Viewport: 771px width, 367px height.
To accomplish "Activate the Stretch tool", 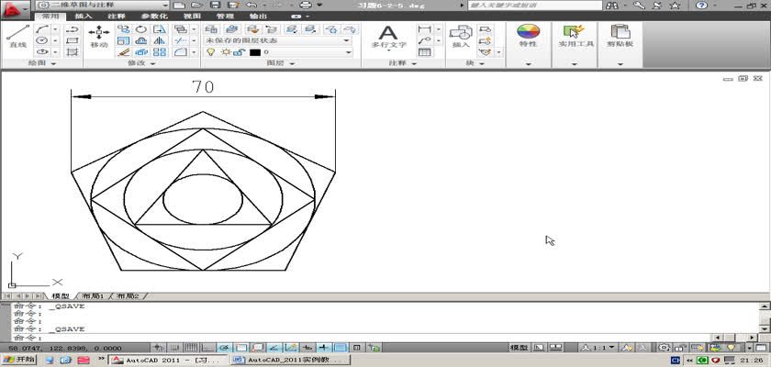I will pos(160,29).
